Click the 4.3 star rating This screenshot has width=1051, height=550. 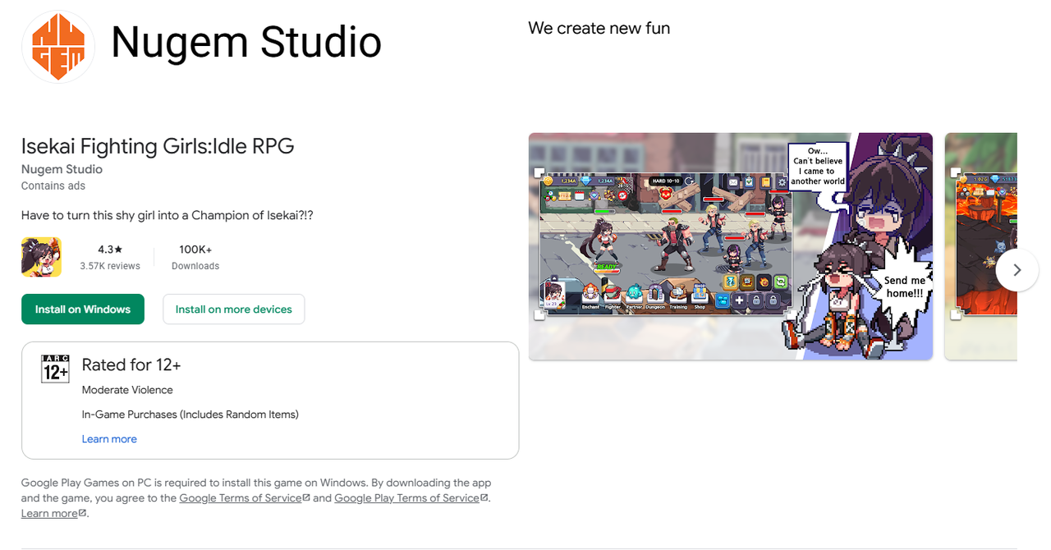pos(110,249)
